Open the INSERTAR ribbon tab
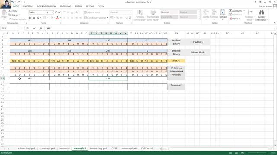 point(28,6)
